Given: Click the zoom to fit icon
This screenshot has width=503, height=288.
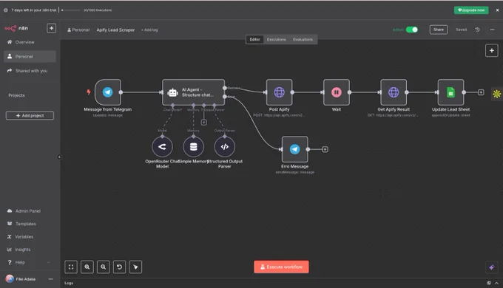Looking at the screenshot, I should coord(71,267).
